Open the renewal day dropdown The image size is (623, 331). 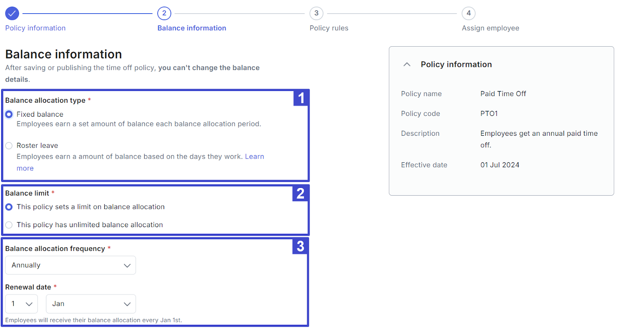(21, 304)
